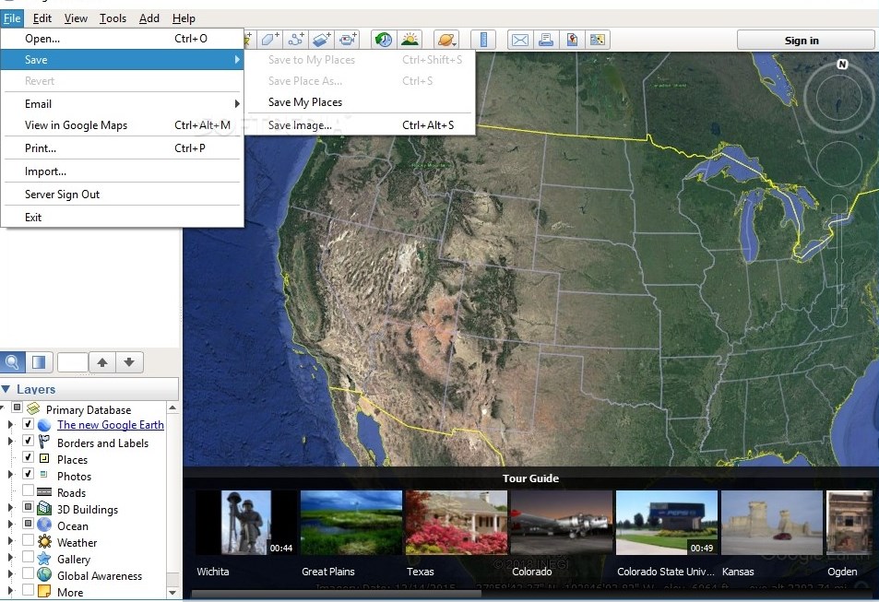Choose Print from the File menu

click(x=122, y=148)
